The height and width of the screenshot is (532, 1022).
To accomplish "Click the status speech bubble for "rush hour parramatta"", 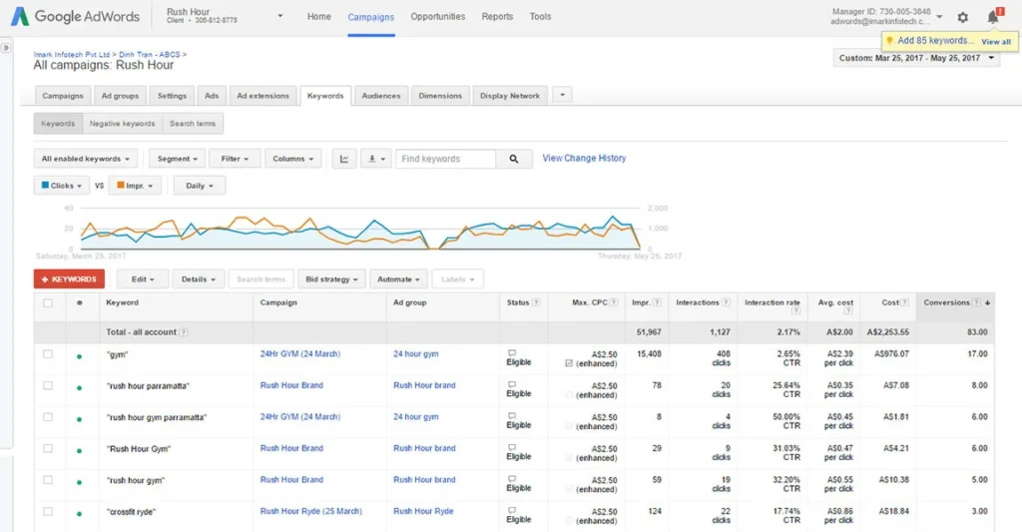I will [x=512, y=384].
